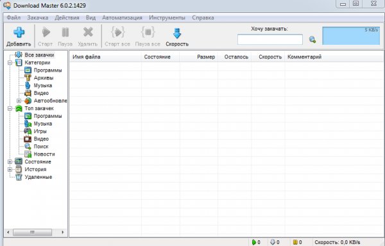Screen dimensions: 385x246
Task: Sort by Состояние column header
Action: 160,57
